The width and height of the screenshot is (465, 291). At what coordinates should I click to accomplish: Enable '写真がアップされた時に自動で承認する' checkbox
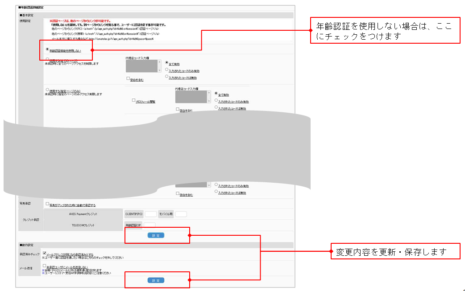[x=47, y=204]
